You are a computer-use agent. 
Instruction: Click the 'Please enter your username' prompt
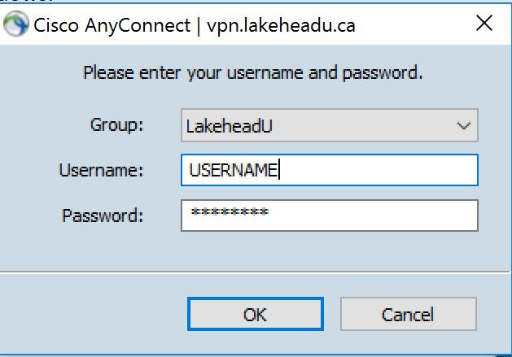tap(253, 73)
